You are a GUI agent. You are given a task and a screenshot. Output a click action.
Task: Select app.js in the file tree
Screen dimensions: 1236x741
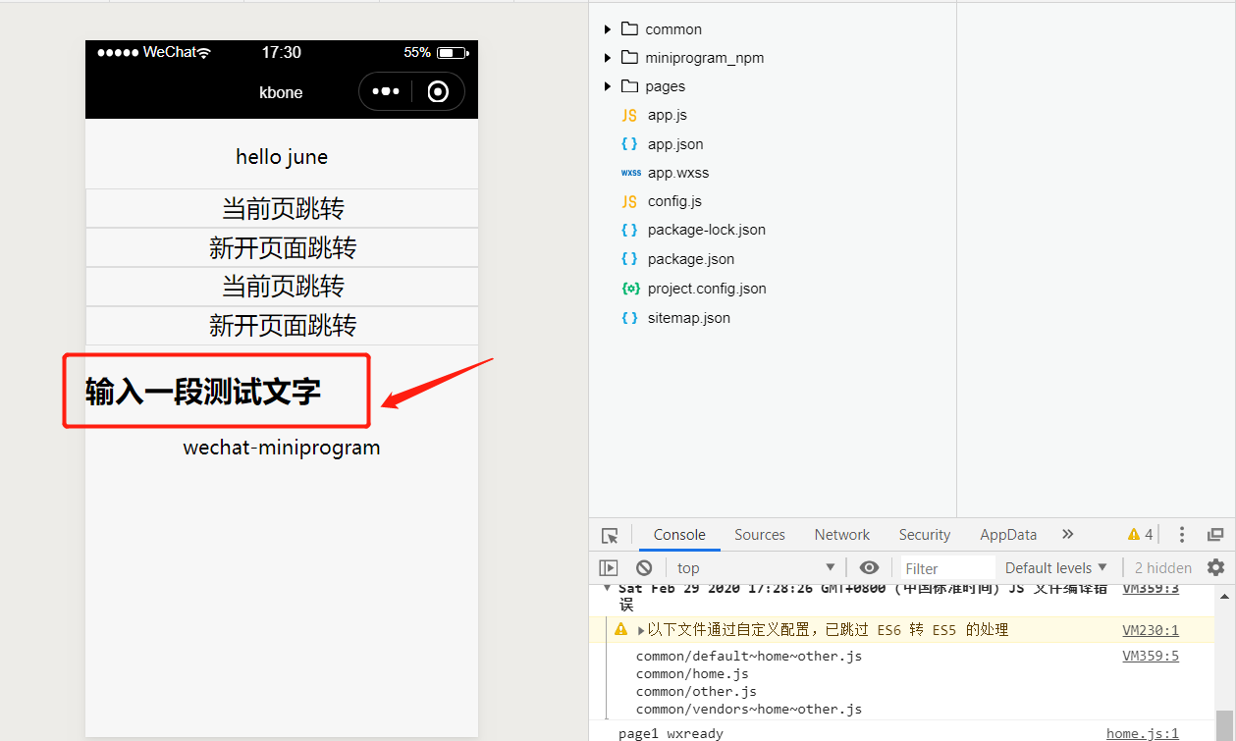coord(668,115)
